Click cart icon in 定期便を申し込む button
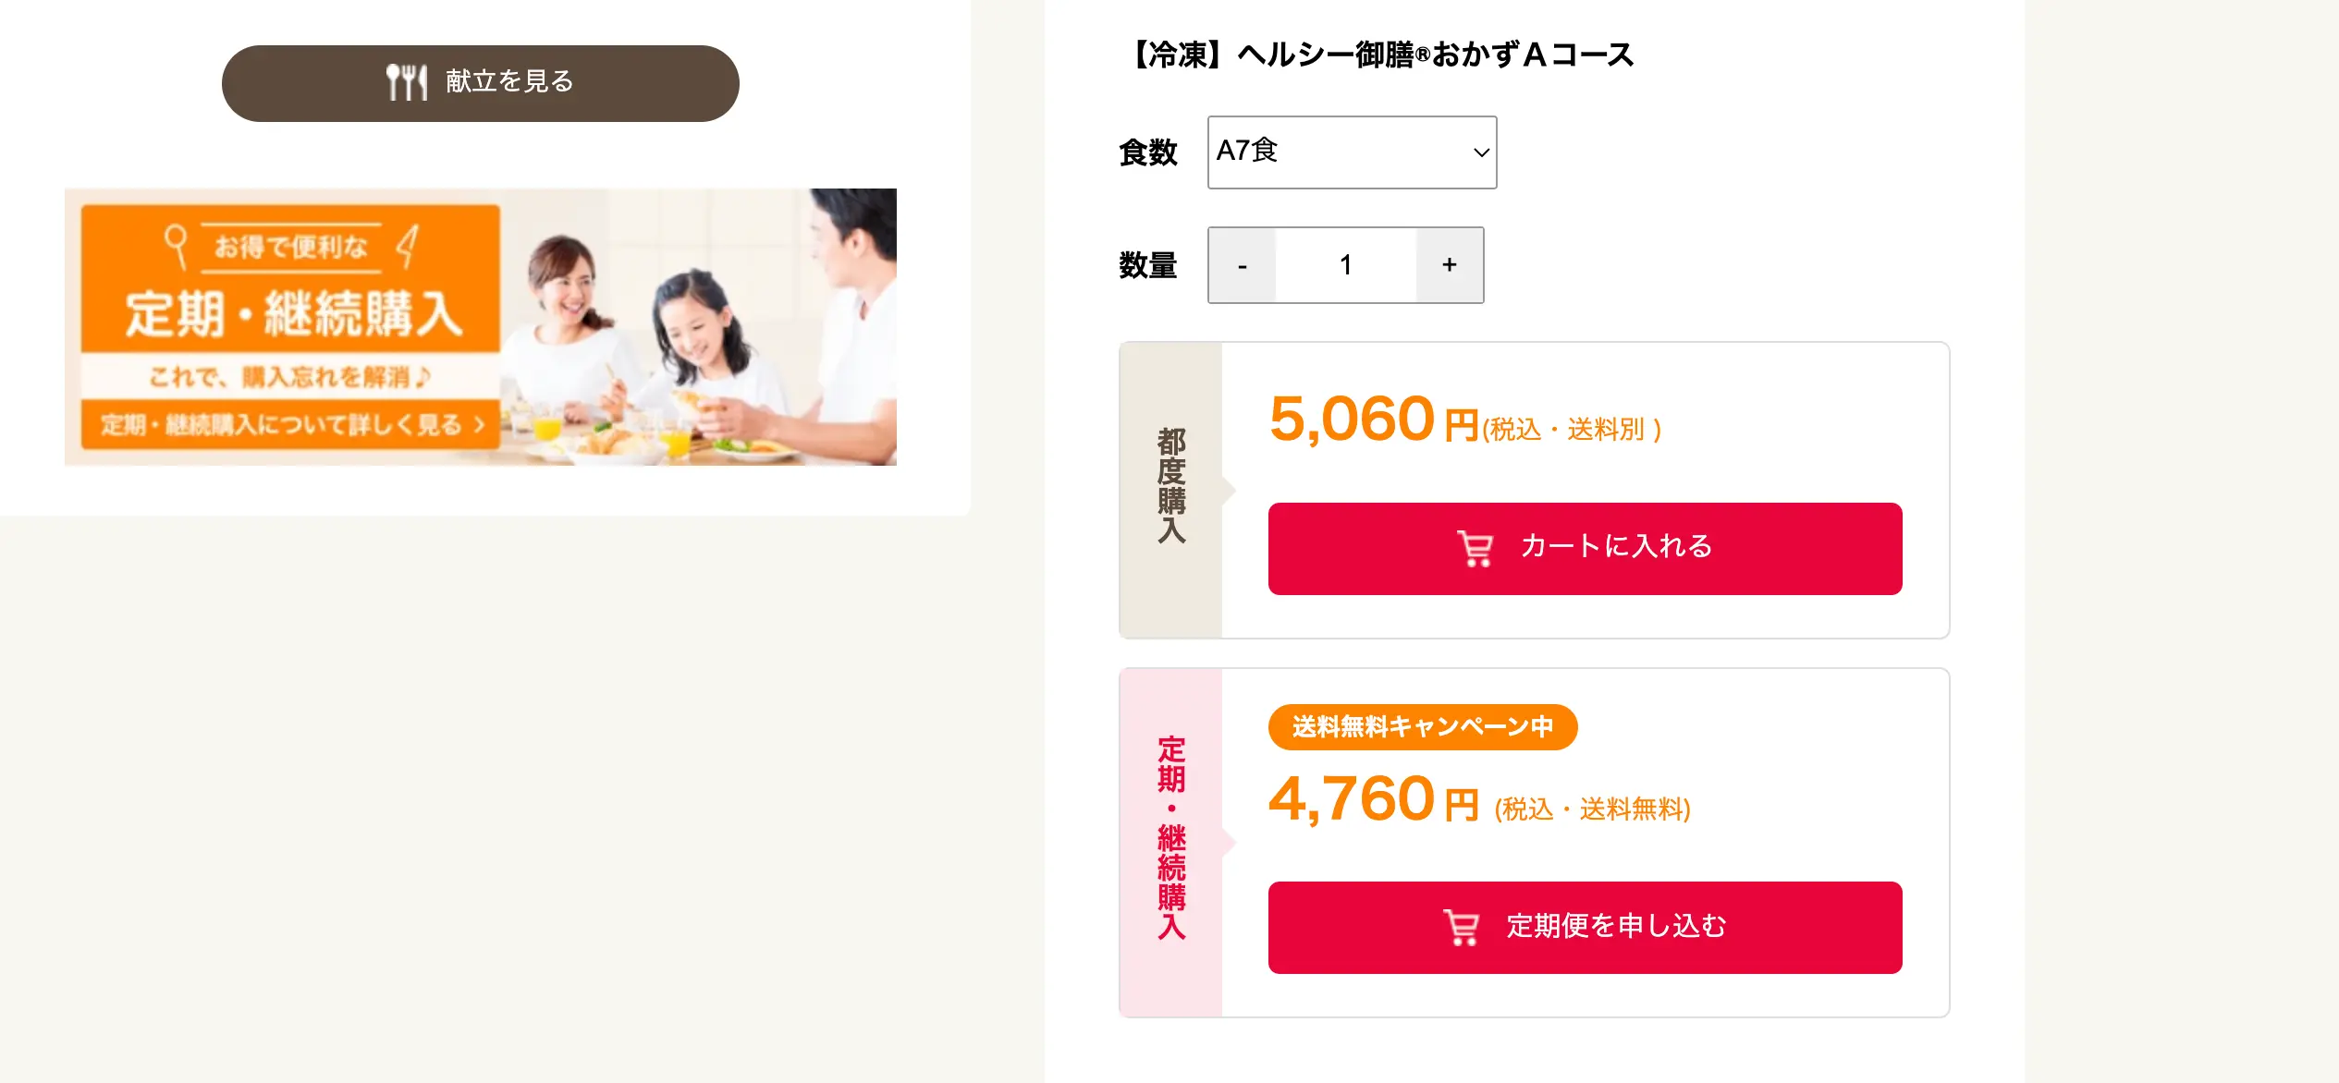This screenshot has height=1083, width=2339. pyautogui.click(x=1462, y=927)
